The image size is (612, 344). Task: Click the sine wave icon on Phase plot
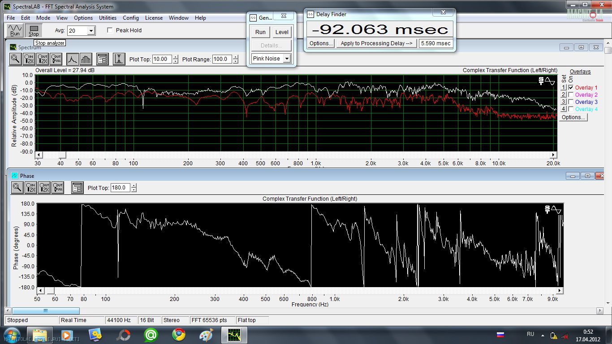pyautogui.click(x=556, y=209)
